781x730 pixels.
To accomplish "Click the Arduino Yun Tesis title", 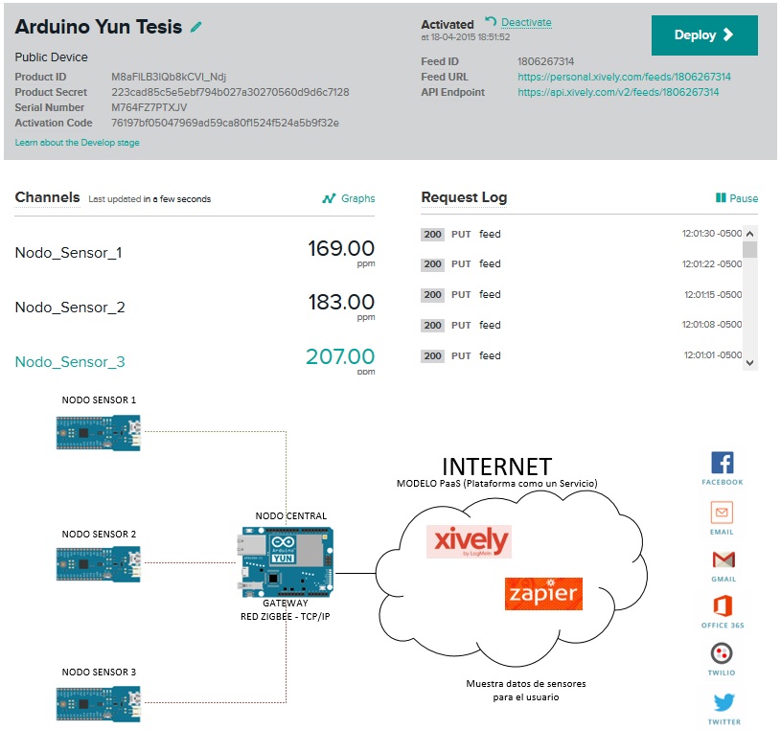I will pos(99,27).
